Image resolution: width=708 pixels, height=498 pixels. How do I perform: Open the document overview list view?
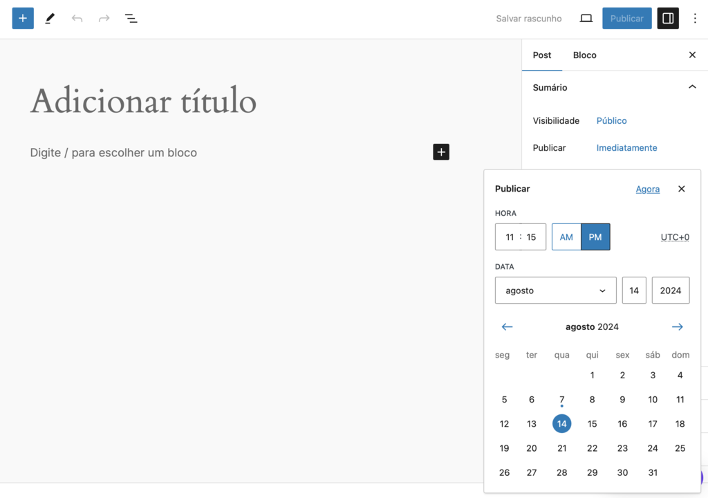(x=131, y=18)
